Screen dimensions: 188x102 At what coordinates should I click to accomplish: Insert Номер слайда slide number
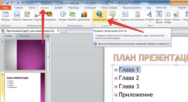[x=167, y=17]
